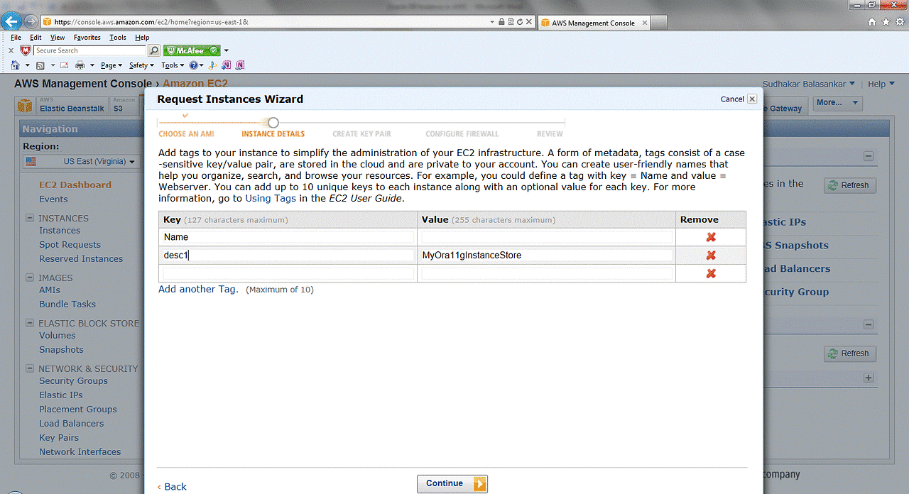The image size is (909, 494).
Task: Open the Favorites menu
Action: (87, 38)
